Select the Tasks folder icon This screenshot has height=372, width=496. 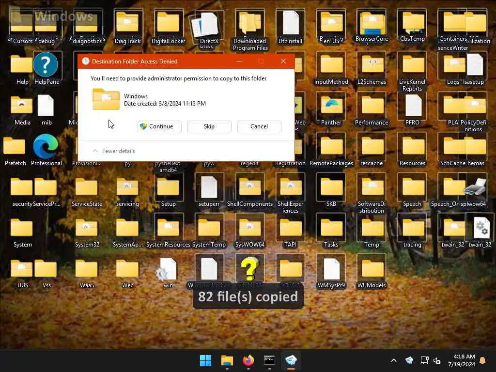point(331,228)
